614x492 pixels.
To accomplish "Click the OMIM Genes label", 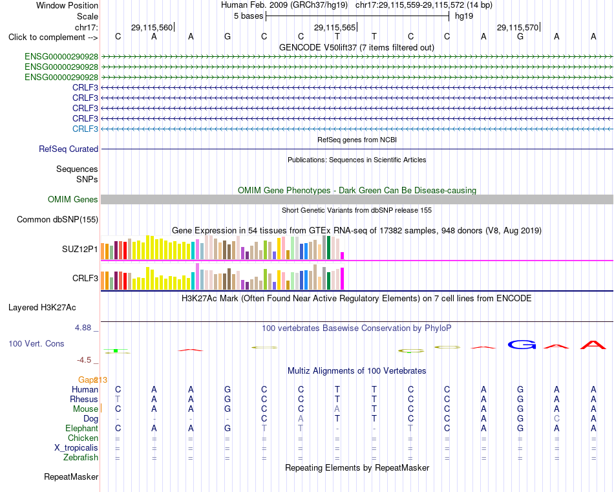I will [73, 199].
